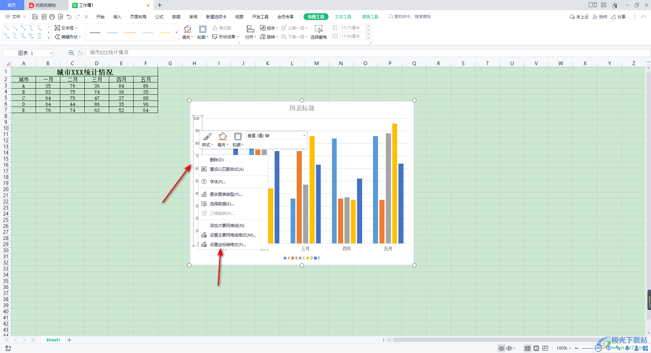The width and height of the screenshot is (651, 353).
Task: Choose Delete (删除) in context menu
Action: (233, 160)
